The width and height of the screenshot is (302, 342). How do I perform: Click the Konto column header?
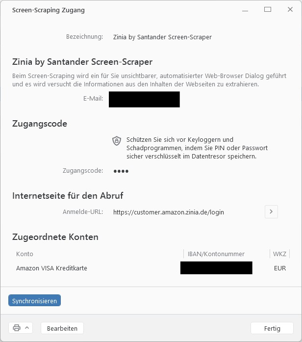(25, 254)
